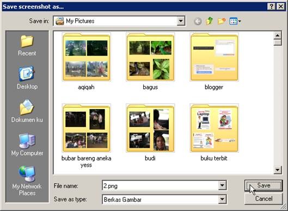This screenshot has width=288, height=211.
Task: Click the My Pictures location box
Action: point(119,21)
